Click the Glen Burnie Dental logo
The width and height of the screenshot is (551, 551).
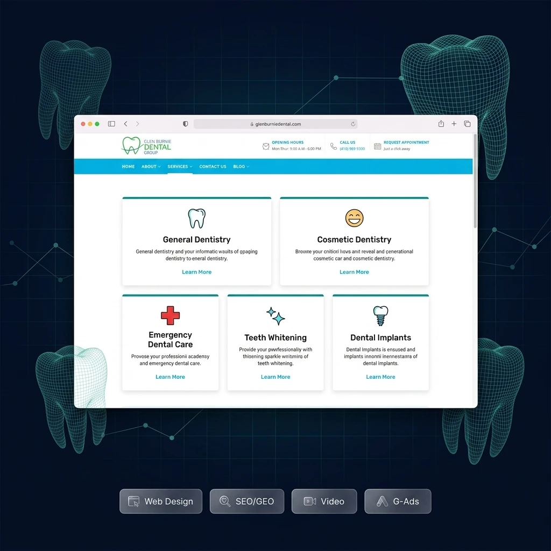click(146, 146)
